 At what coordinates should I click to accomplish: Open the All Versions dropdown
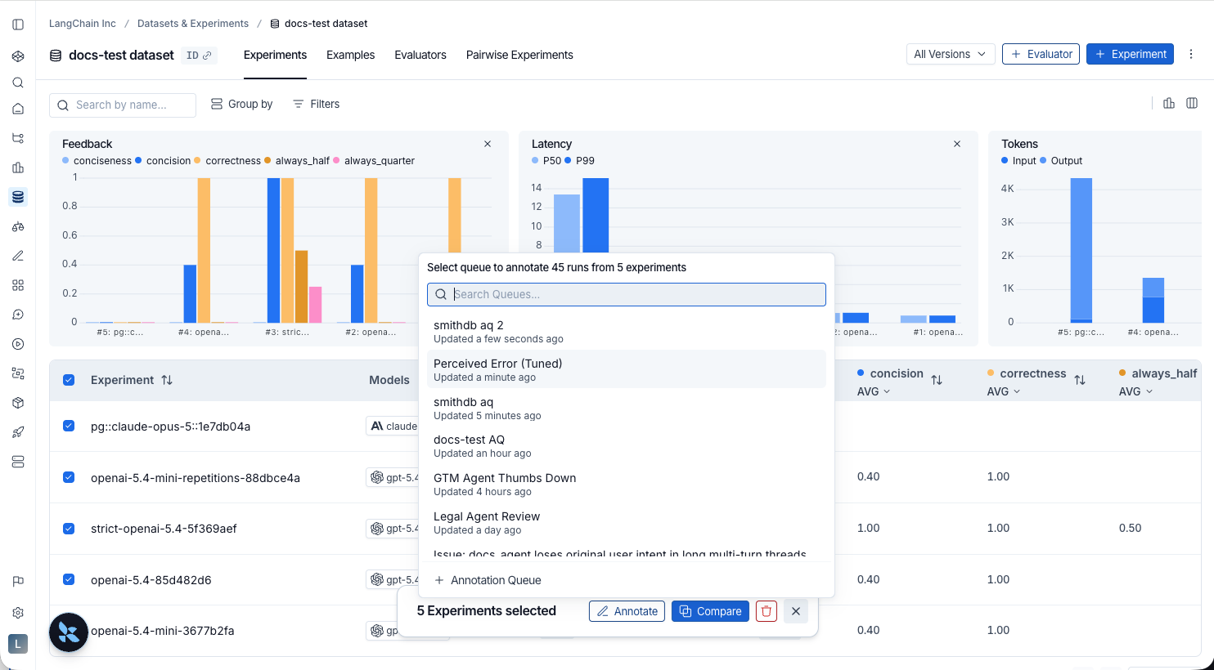951,54
